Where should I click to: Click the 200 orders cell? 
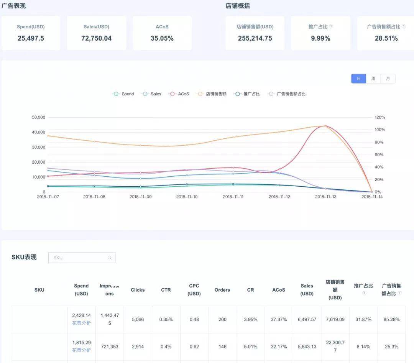coord(222,319)
